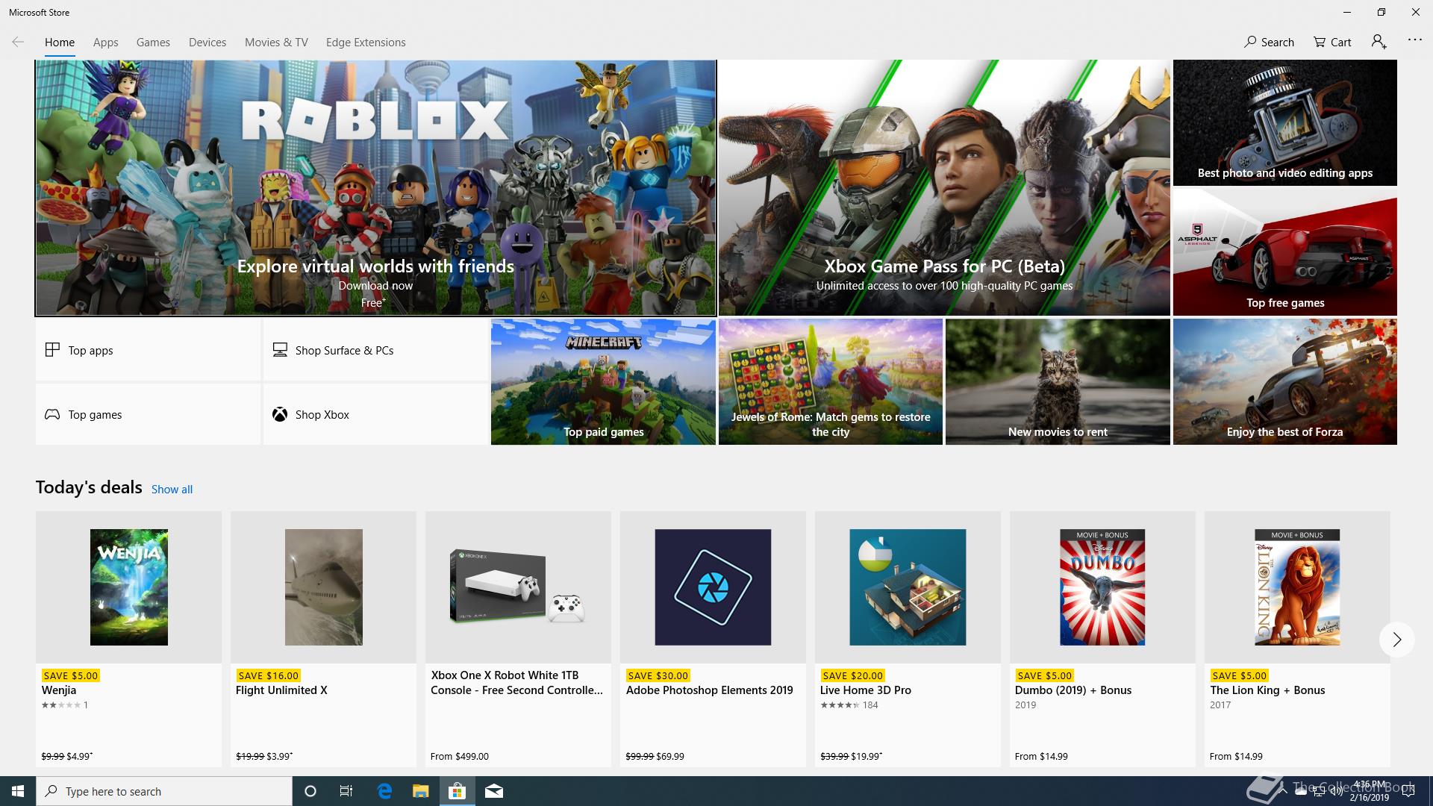Click the $39.99 $19.99 price on Live Home

pyautogui.click(x=851, y=756)
